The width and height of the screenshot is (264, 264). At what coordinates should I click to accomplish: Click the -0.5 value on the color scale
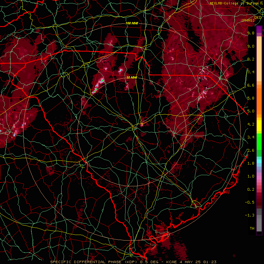tap(250, 202)
